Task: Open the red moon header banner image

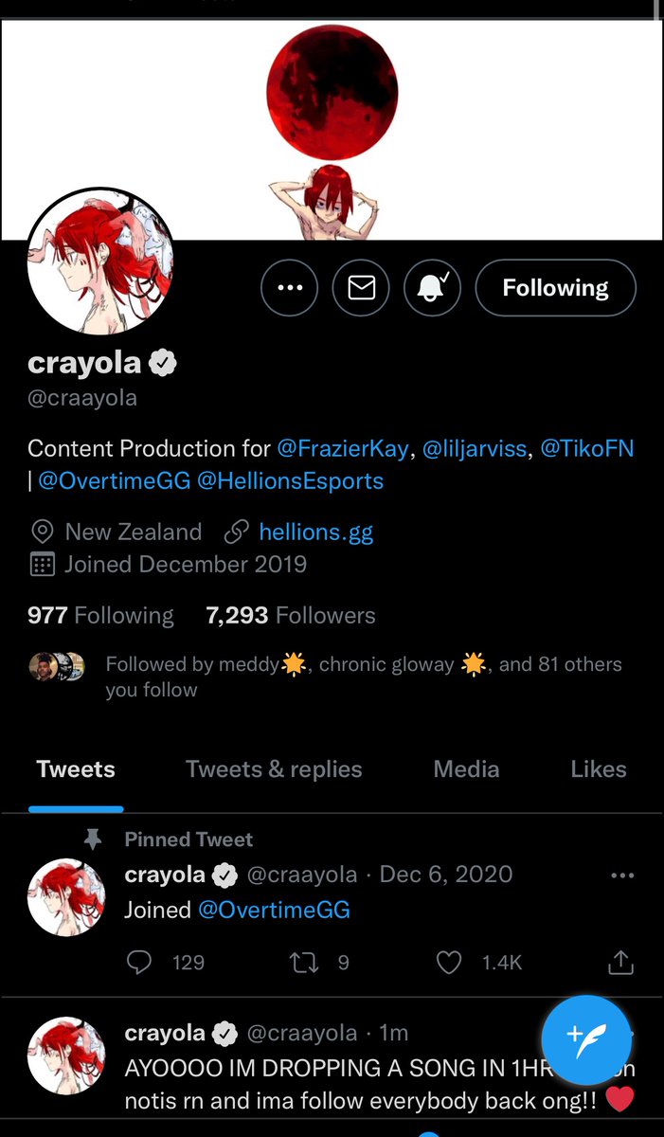Action: click(332, 114)
